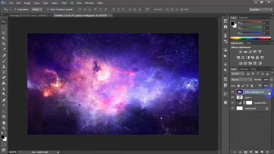Image resolution: width=274 pixels, height=154 pixels.
Task: Add a Curves adjustment
Action: coord(250,52)
